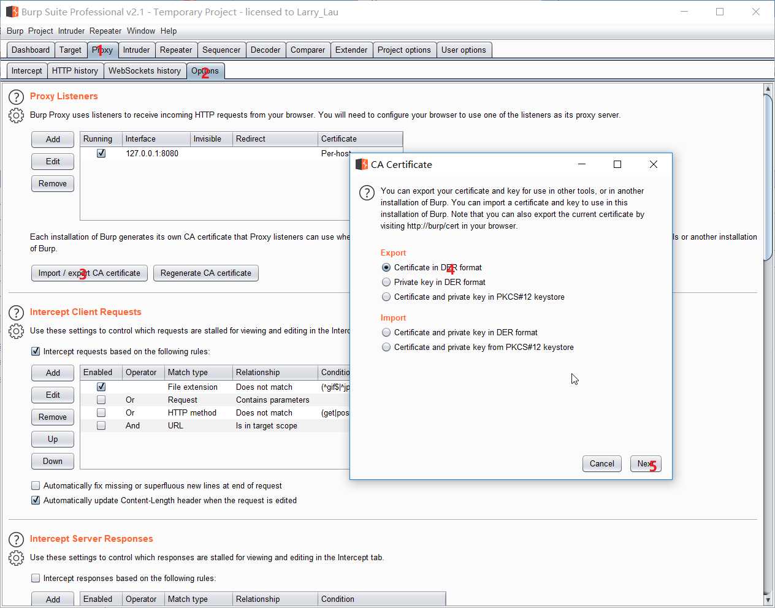Click Next in CA Certificate dialog

pos(646,463)
